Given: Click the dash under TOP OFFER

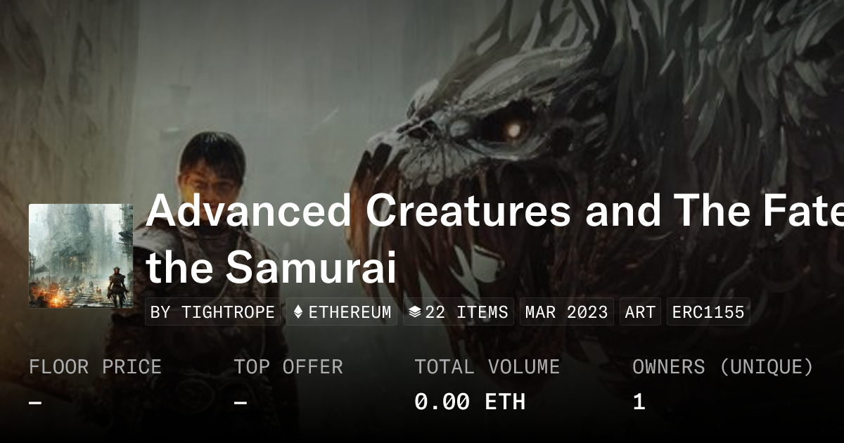Looking at the screenshot, I should point(241,403).
